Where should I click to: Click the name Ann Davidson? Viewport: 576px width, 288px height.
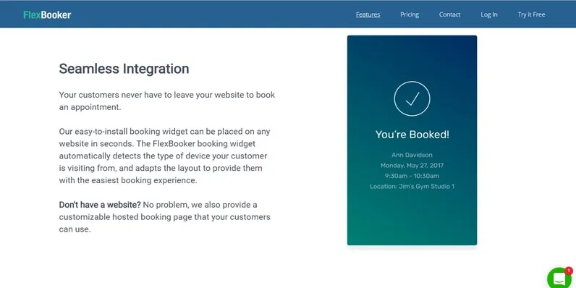(x=412, y=155)
